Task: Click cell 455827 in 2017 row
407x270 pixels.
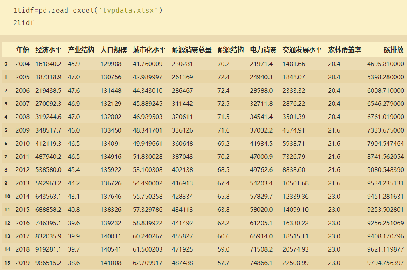Action: [x=182, y=236]
